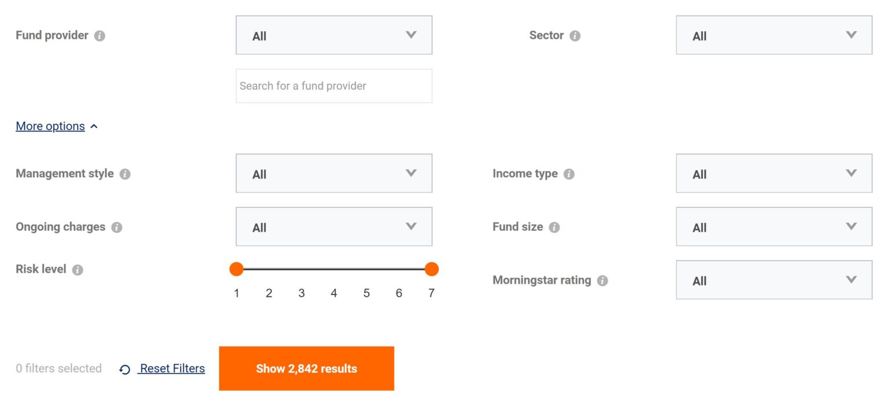This screenshot has height=405, width=888.
Task: Open the Fund provider dropdown
Action: (x=334, y=35)
